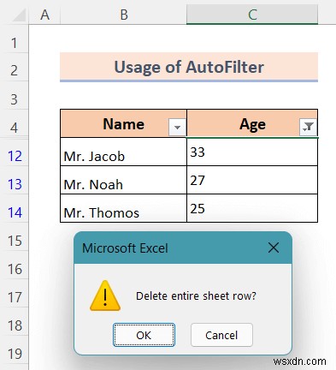Screen dimensions: 336x370
Task: Select the age cell containing 33
Action: click(252, 152)
